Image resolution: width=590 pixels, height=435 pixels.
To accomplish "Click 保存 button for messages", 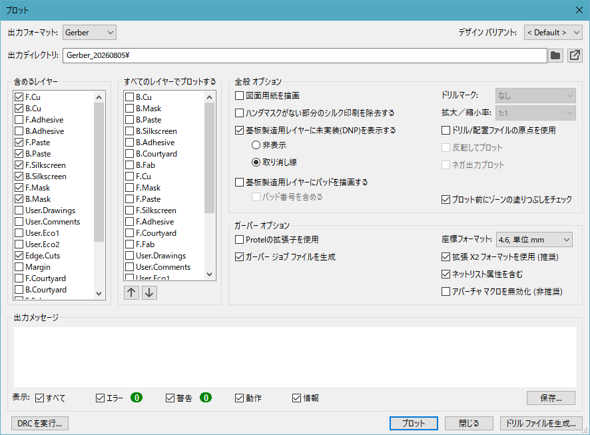I will tap(551, 398).
